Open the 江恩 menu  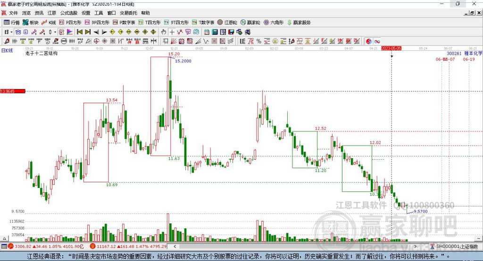pyautogui.click(x=52, y=13)
